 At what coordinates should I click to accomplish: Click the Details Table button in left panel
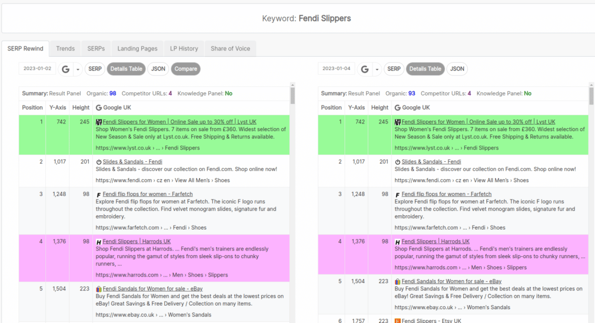tap(126, 69)
